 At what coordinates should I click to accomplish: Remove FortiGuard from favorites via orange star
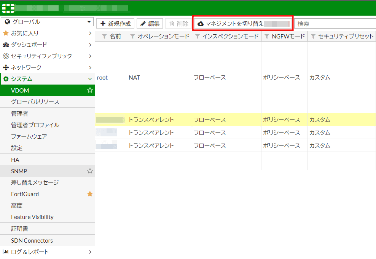click(90, 194)
